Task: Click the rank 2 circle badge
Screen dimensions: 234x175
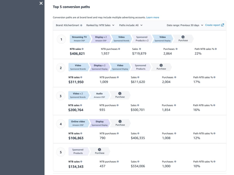Action: tap(61, 68)
